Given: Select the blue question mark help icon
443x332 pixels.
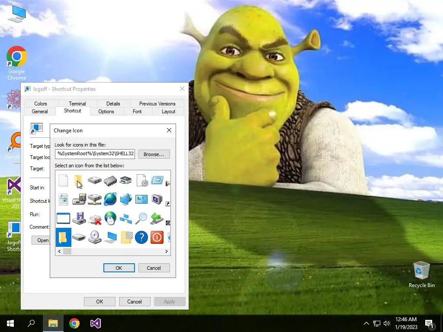Looking at the screenshot, I should tap(141, 237).
